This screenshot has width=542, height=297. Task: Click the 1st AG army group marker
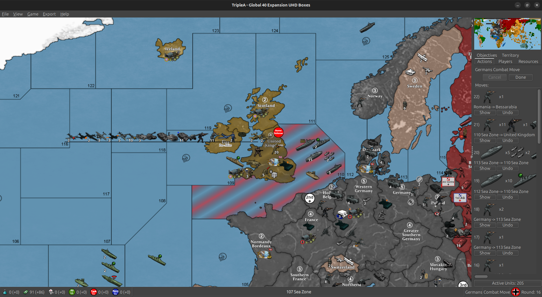tap(460, 198)
